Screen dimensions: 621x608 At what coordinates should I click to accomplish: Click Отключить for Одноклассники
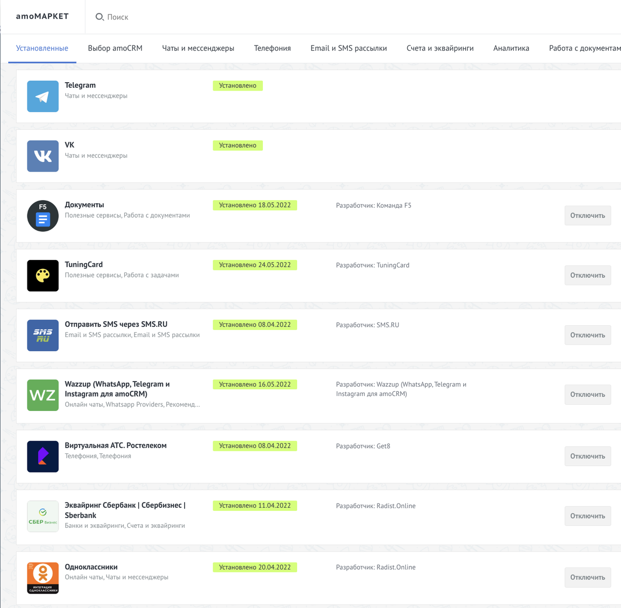coord(588,577)
